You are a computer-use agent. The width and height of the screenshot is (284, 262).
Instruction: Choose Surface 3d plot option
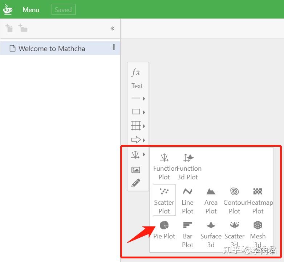tap(211, 234)
